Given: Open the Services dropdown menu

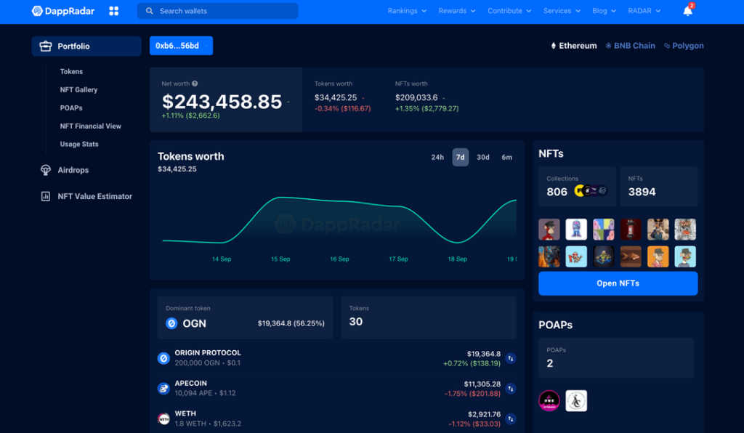Looking at the screenshot, I should coord(562,11).
